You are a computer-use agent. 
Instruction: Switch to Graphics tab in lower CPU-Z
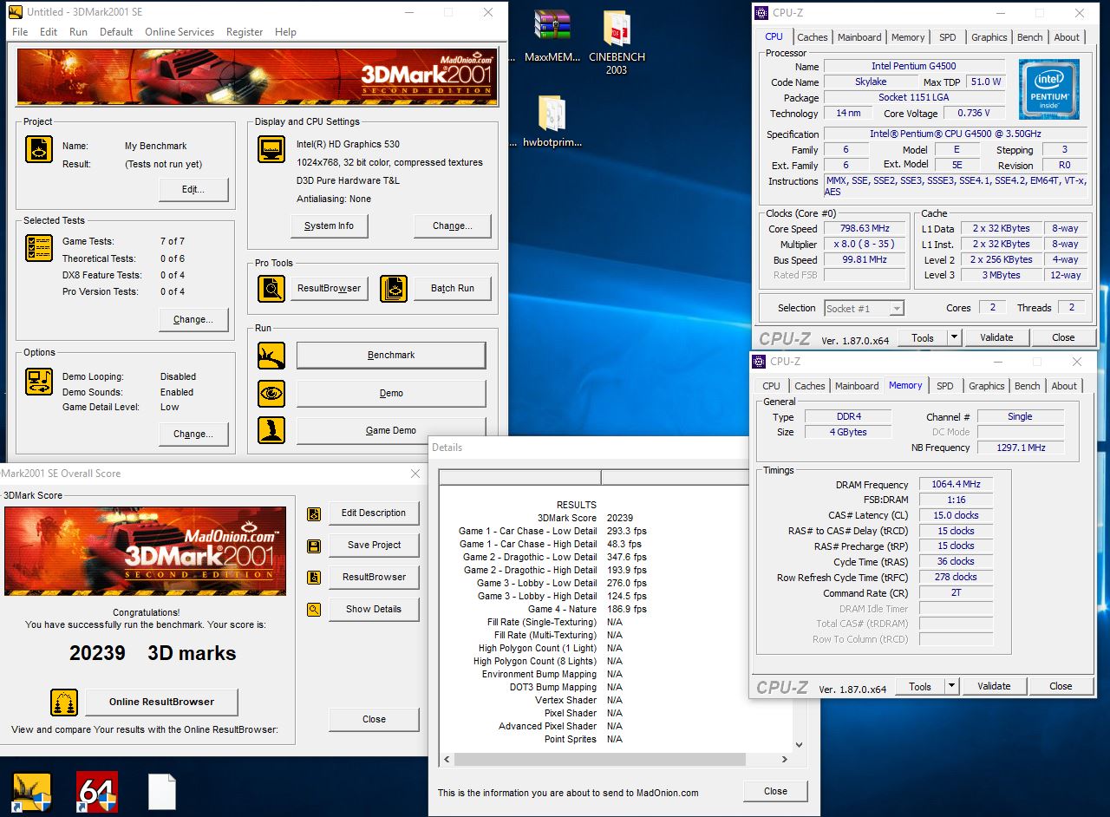coord(987,386)
